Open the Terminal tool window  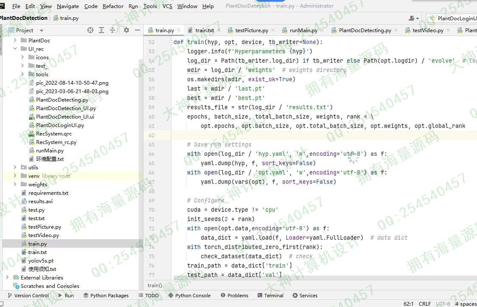[x=270, y=296]
